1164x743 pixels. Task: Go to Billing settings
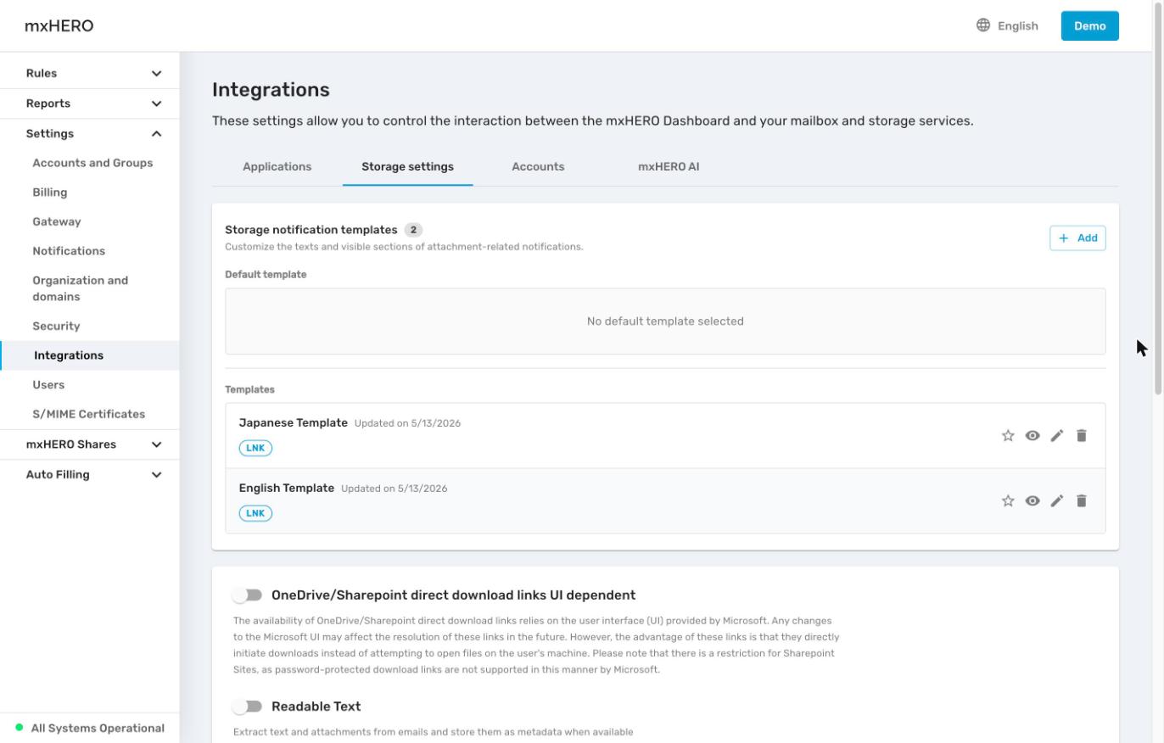[50, 193]
